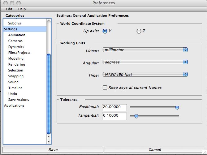Click the Tangential tolerance slider handle
207x155 pixels.
coord(136,116)
